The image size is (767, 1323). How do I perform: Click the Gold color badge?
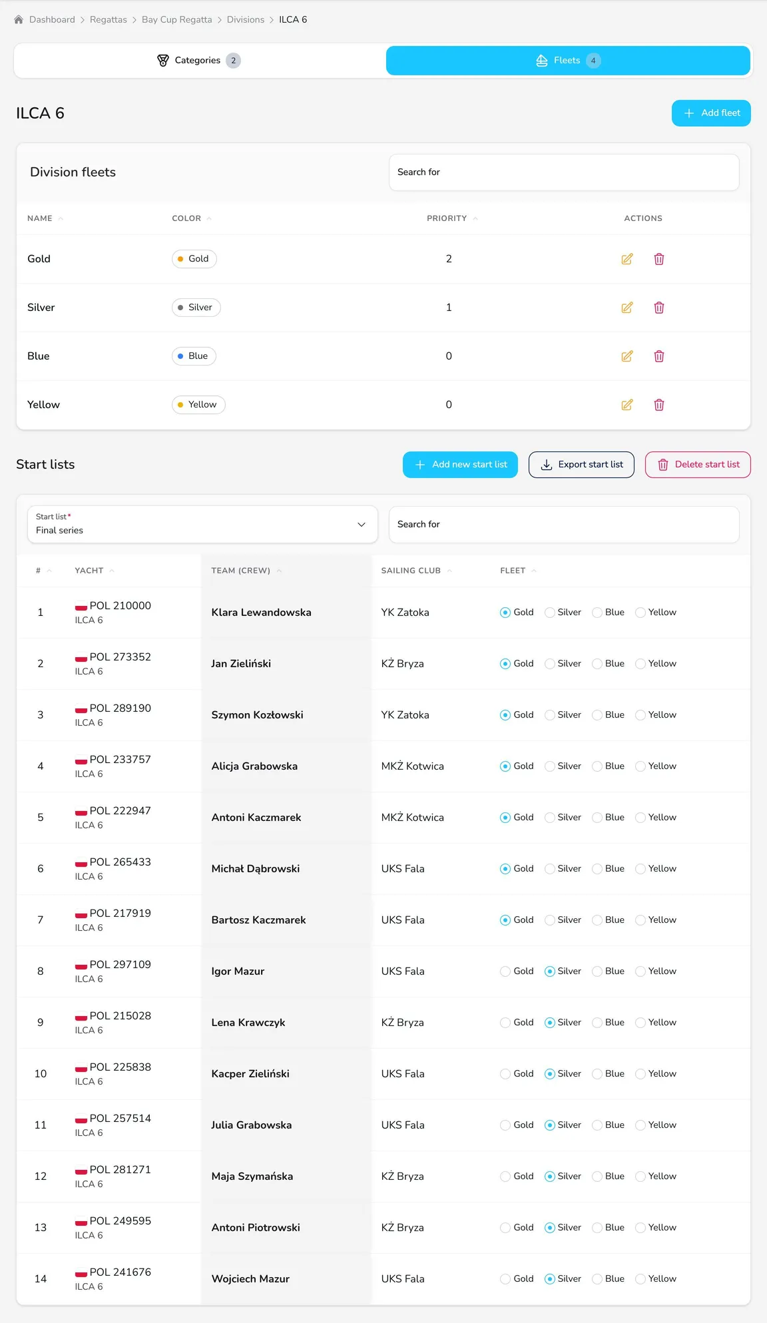(x=194, y=259)
